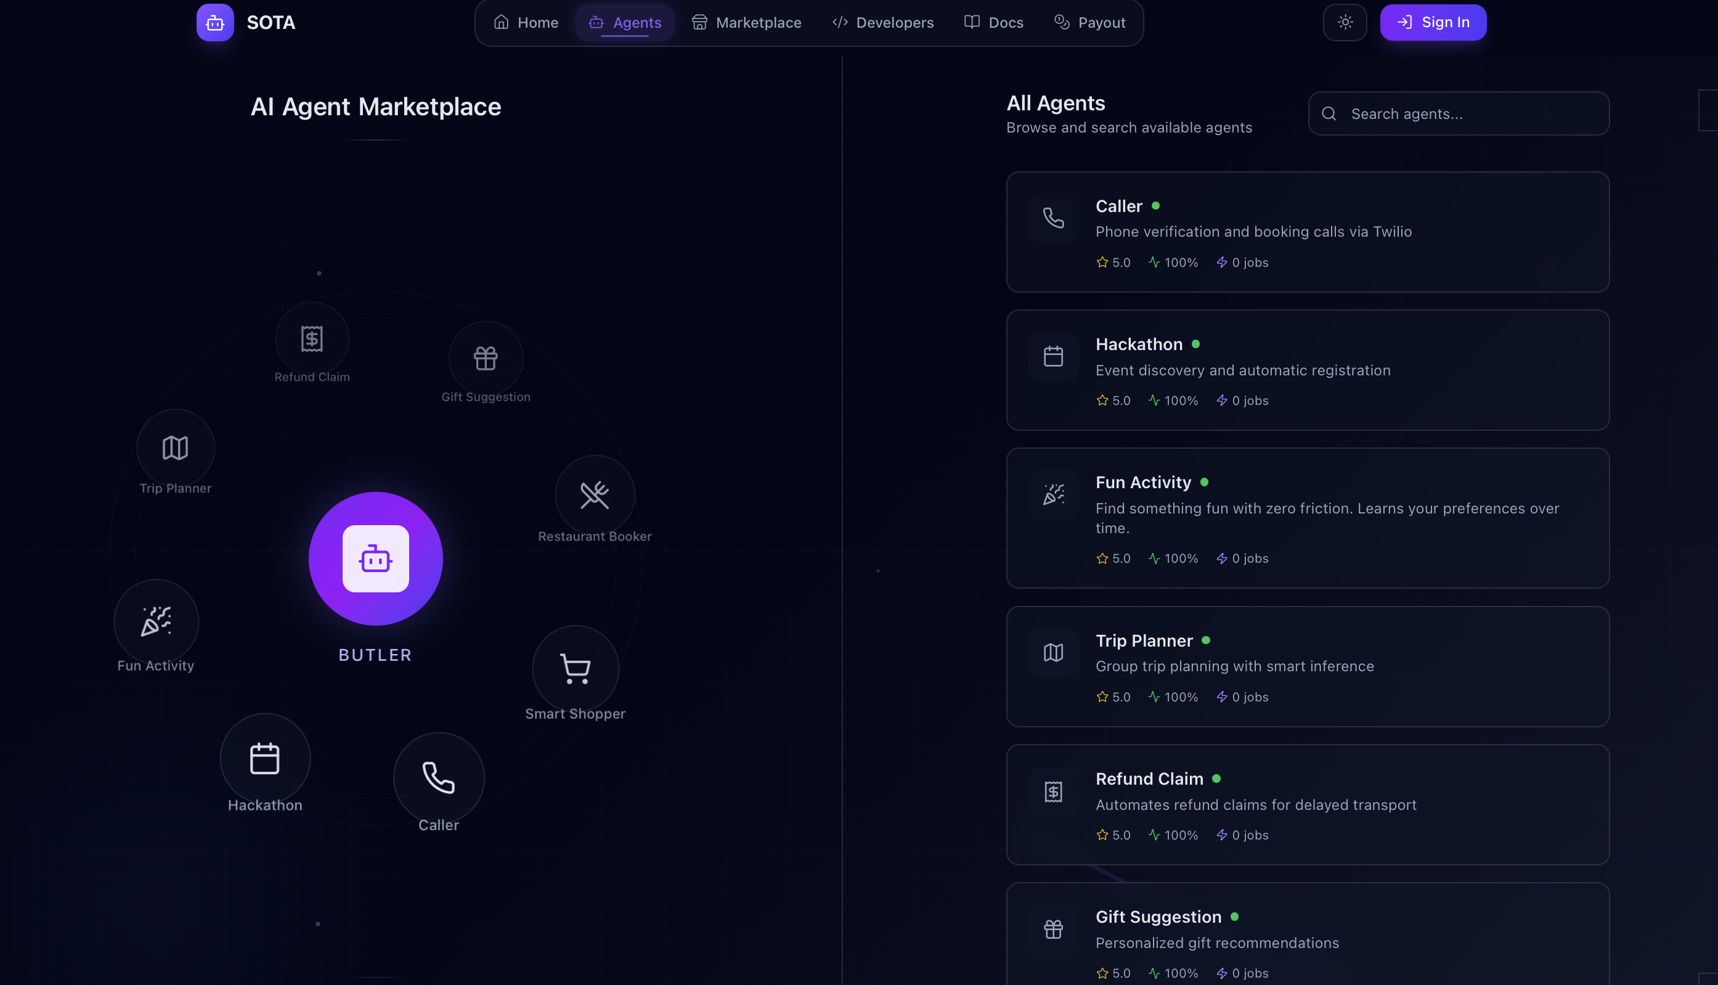Select the Refund Claim orbit icon

pos(312,339)
